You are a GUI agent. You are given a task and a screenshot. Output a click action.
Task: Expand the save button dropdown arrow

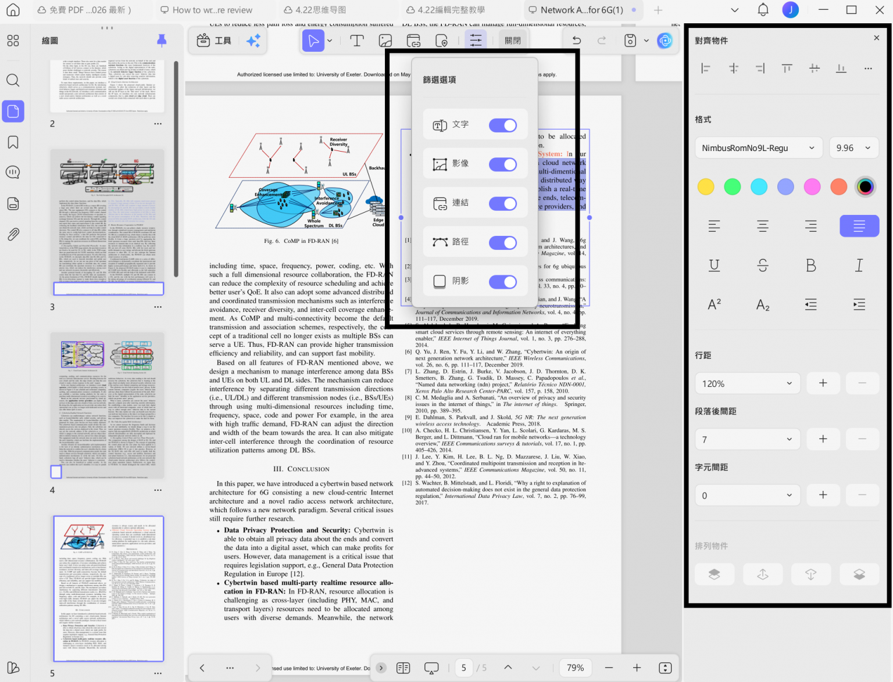point(646,41)
